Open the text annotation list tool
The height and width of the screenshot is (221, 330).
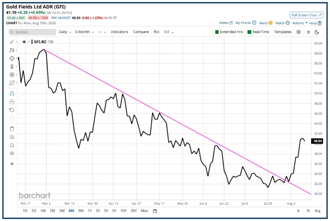pos(12,50)
